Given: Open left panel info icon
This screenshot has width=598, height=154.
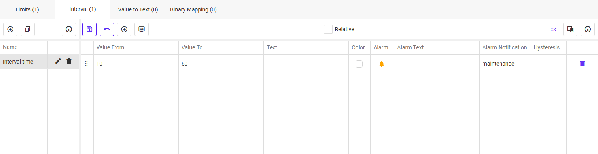Looking at the screenshot, I should [69, 29].
